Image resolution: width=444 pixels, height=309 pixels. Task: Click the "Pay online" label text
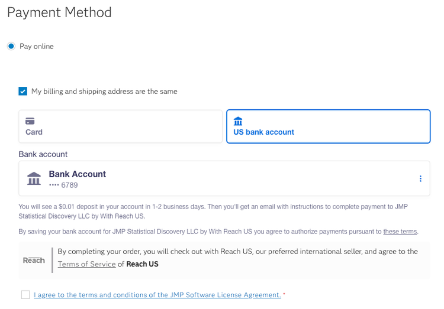pos(37,46)
